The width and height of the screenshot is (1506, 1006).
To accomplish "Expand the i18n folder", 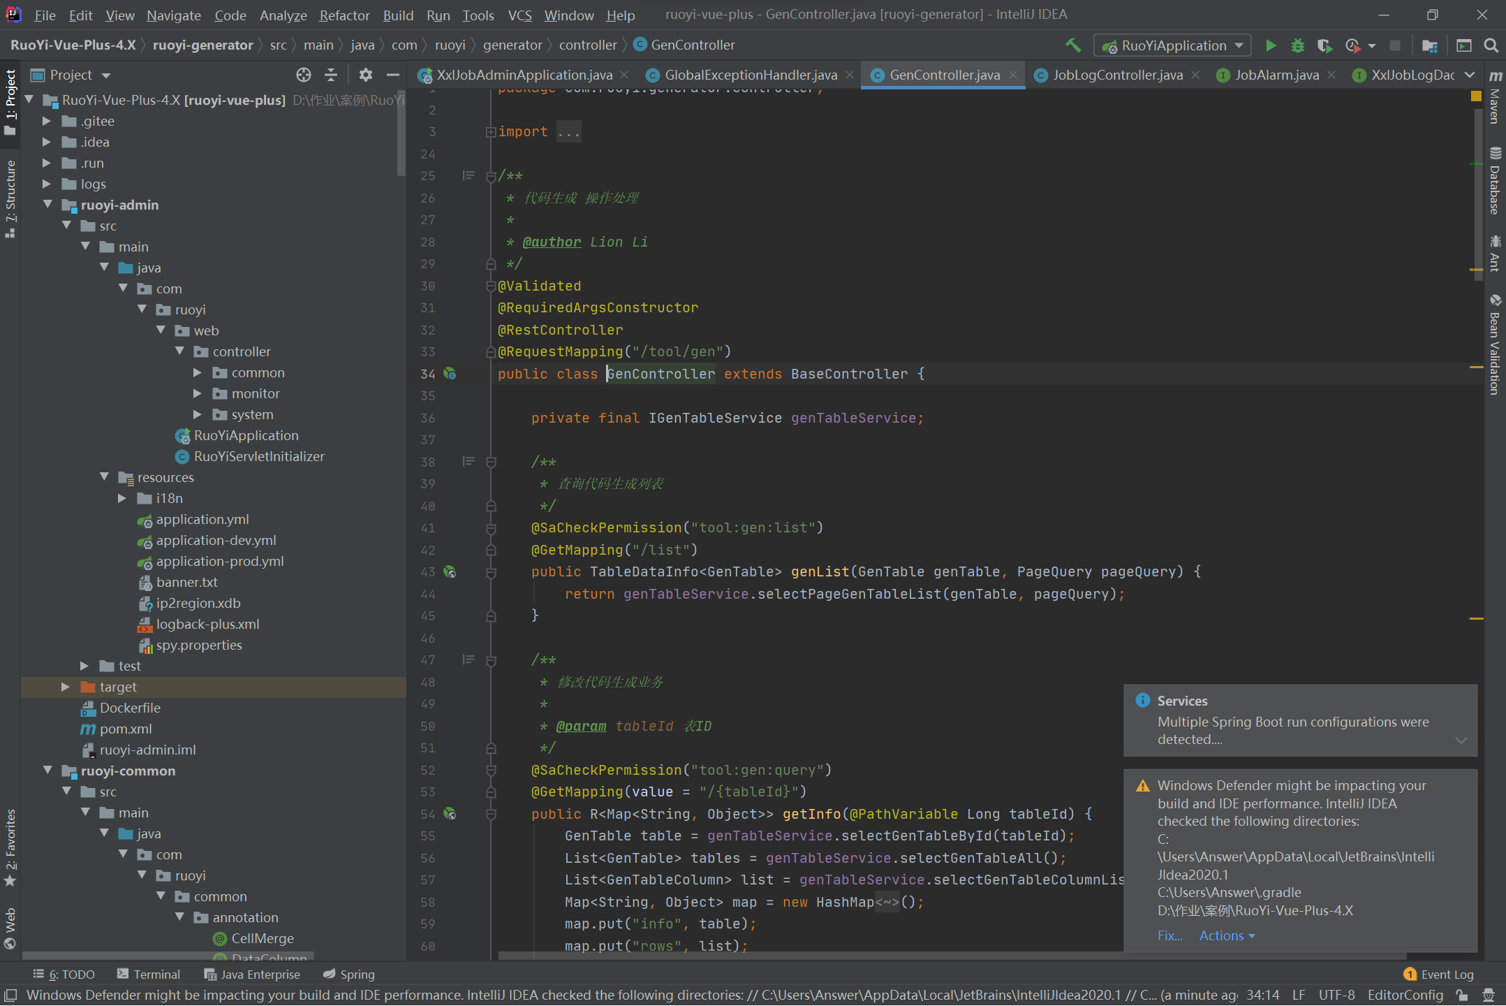I will (123, 498).
